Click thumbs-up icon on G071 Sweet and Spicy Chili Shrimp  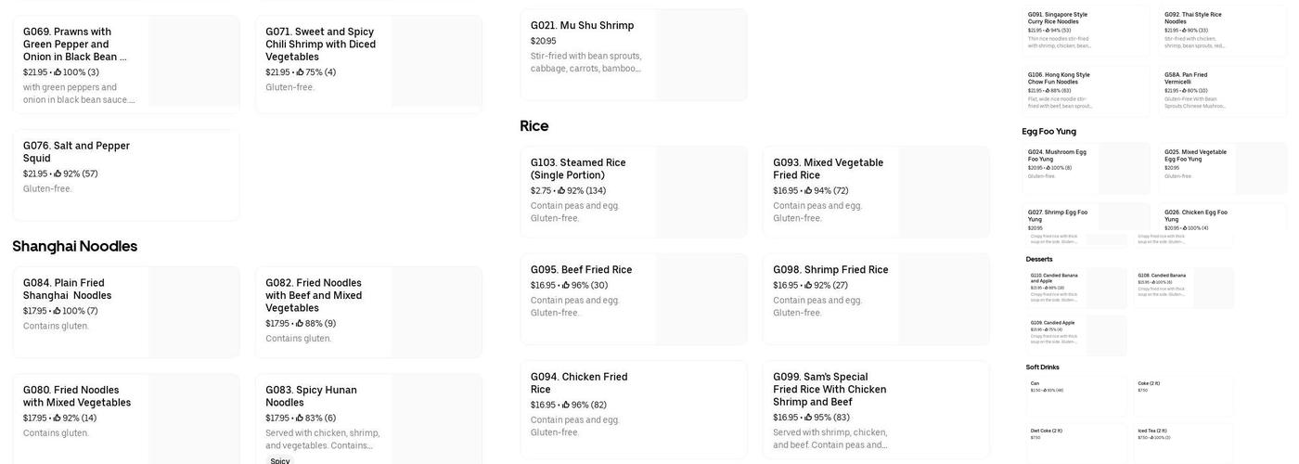pos(300,72)
